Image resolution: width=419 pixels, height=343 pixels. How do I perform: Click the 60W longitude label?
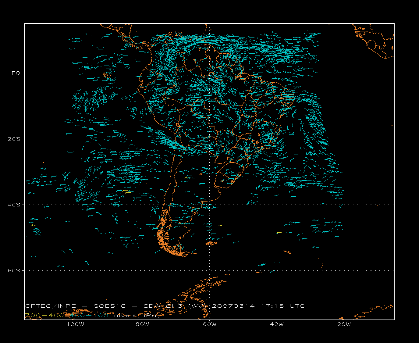pos(210,324)
